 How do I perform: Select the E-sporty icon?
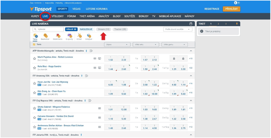coord(70,37)
